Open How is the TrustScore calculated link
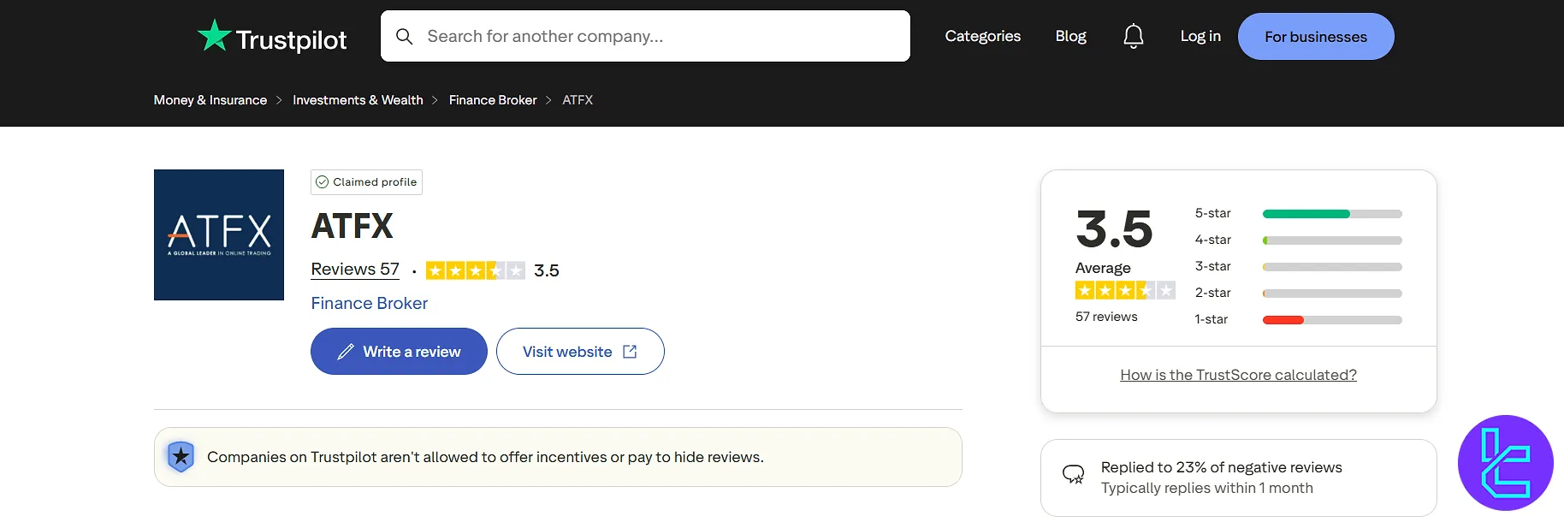This screenshot has width=1564, height=522. coord(1238,375)
